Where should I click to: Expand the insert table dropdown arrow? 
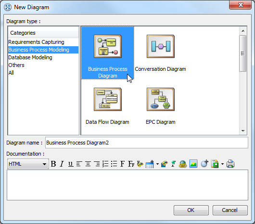(157, 164)
